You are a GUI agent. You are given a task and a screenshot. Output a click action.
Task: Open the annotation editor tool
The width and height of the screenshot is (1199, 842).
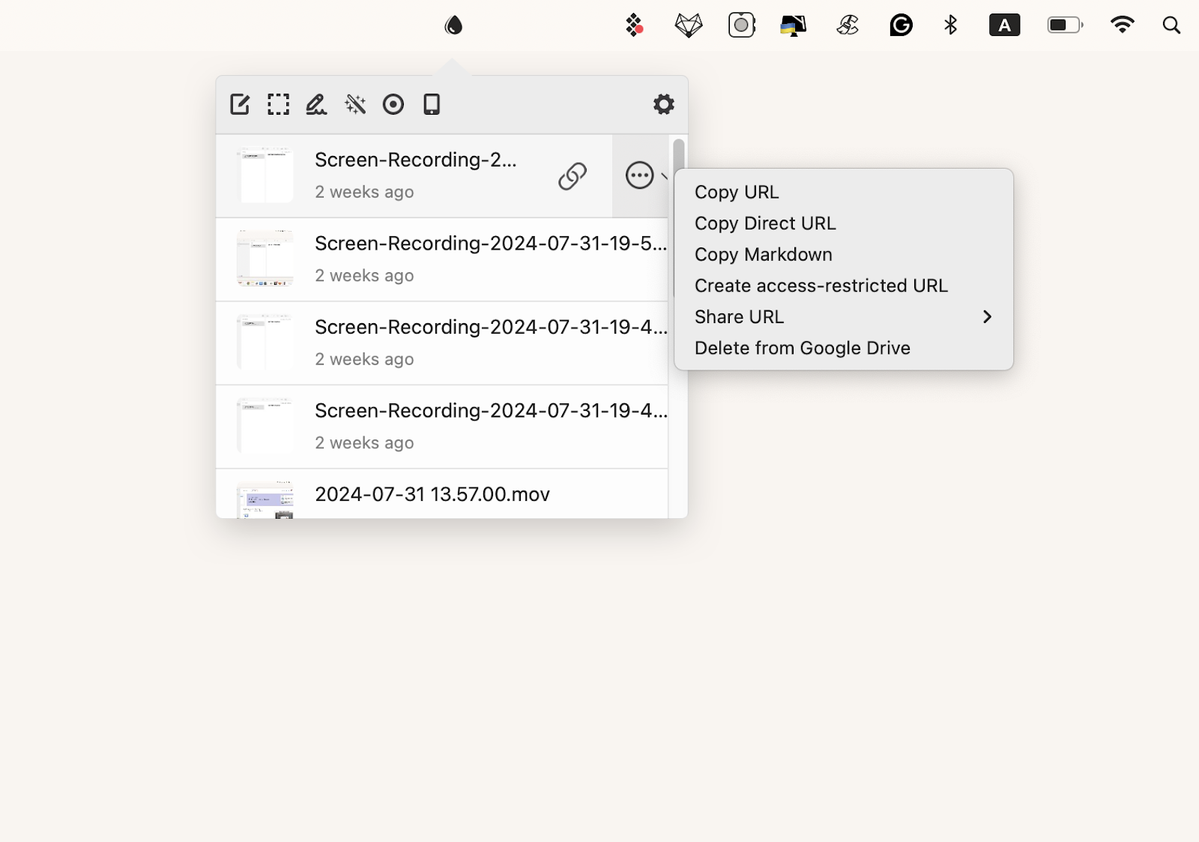click(240, 104)
